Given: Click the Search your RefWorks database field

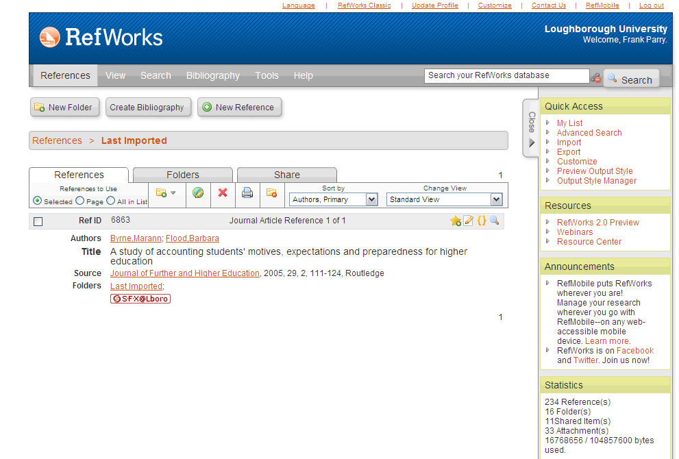Looking at the screenshot, I should coord(506,75).
